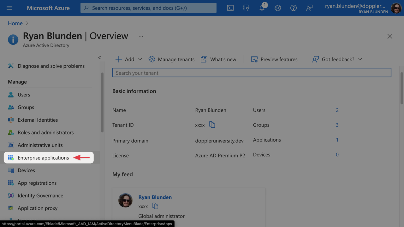Click the license value Azure AD Premium P2
Screen dimensions: 404x227
point(220,155)
